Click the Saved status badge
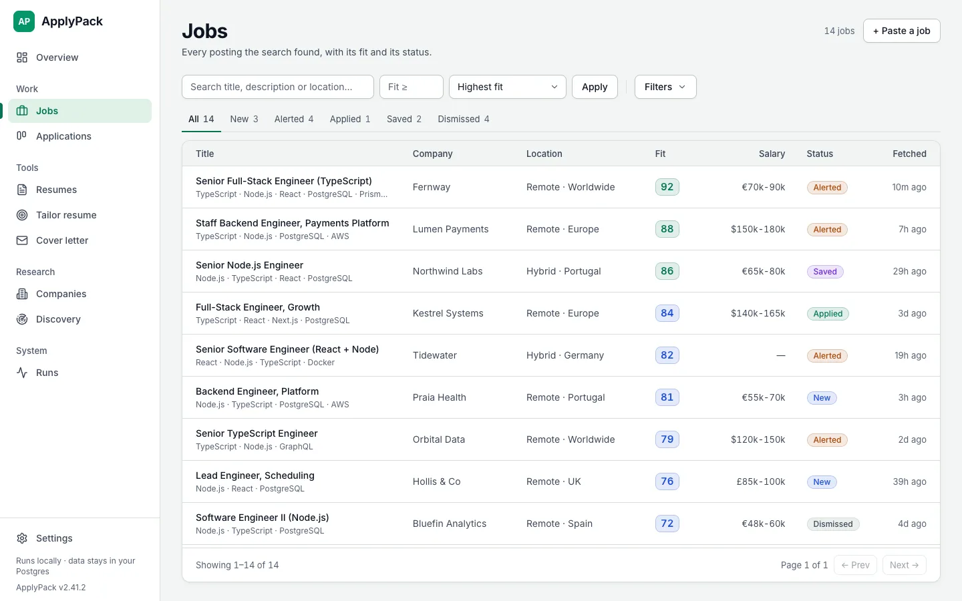This screenshot has width=962, height=601. pyautogui.click(x=825, y=272)
